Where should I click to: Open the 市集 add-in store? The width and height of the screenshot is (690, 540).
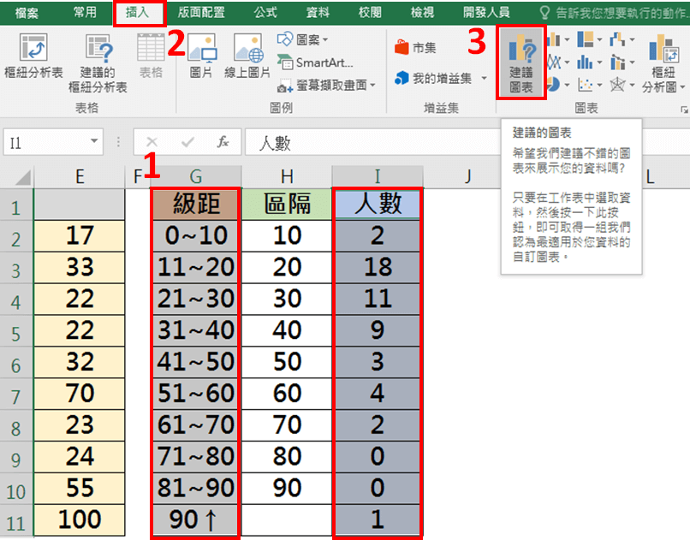pyautogui.click(x=416, y=48)
